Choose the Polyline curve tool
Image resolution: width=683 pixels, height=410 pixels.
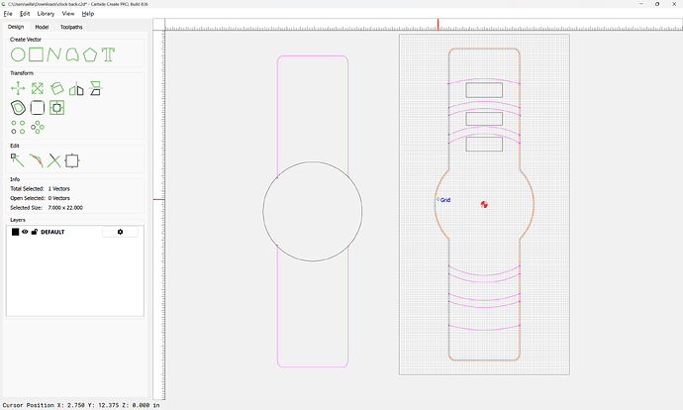(54, 53)
